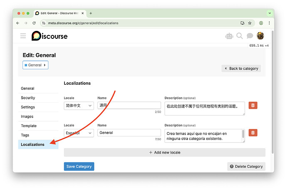Open the user avatar menu
Viewport: 287px width, 189px height.
point(260,36)
